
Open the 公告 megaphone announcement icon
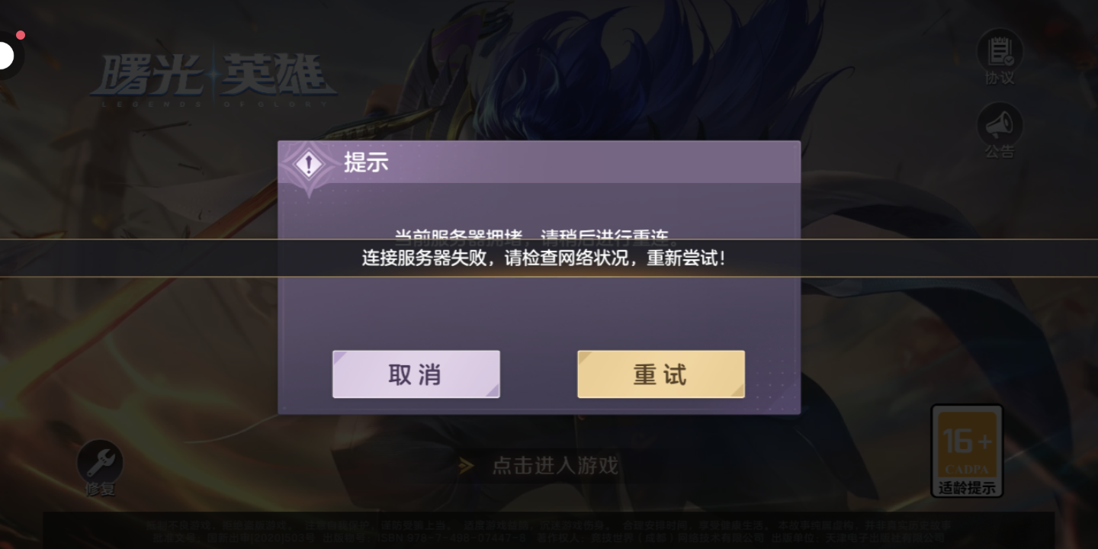click(1000, 124)
